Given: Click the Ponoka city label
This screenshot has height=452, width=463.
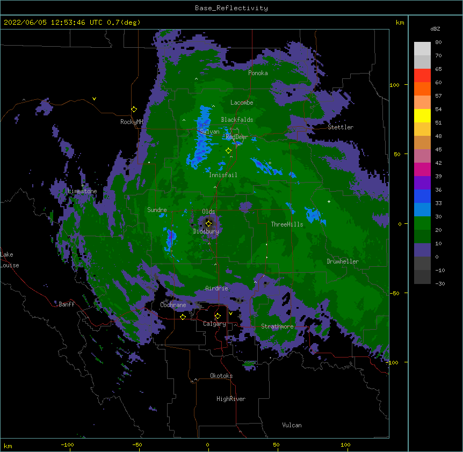Looking at the screenshot, I should coord(258,73).
